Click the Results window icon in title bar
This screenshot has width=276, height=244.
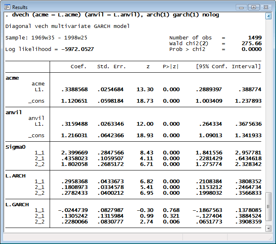7,7
